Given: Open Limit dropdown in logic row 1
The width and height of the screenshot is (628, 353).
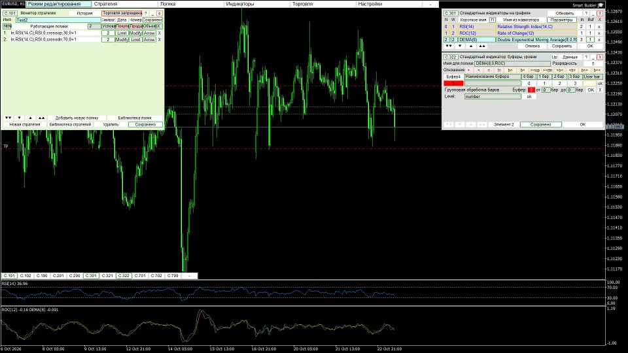Looking at the screenshot, I should coord(122,33).
